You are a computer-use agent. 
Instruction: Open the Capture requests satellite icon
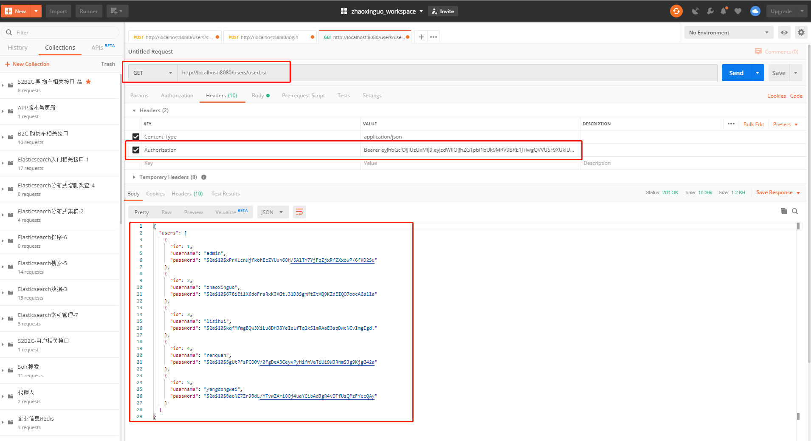point(696,11)
